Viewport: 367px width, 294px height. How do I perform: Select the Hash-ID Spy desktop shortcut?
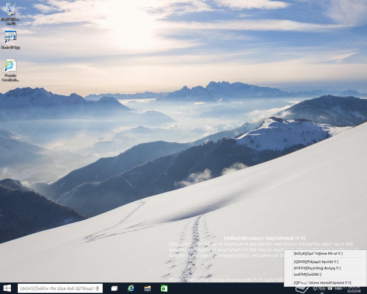pyautogui.click(x=11, y=40)
